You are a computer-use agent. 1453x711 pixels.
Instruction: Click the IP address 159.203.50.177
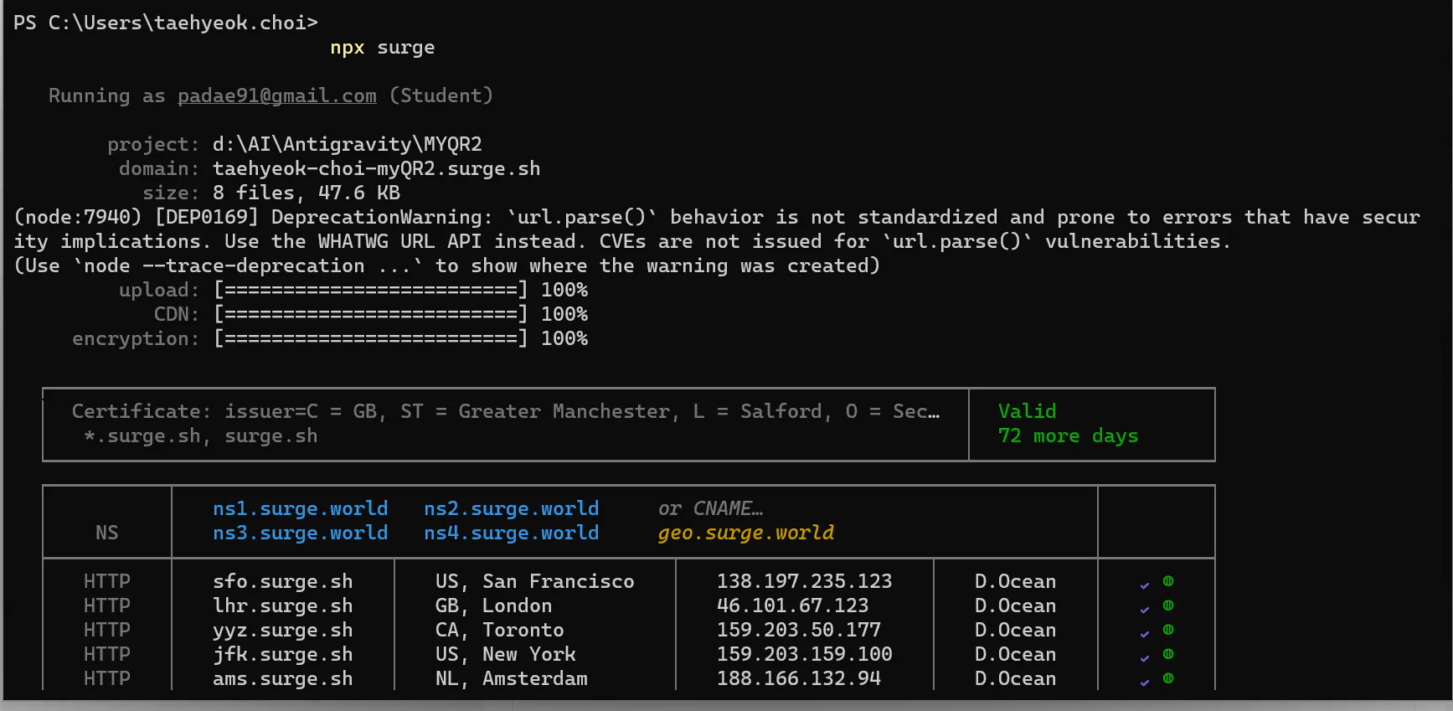[798, 630]
